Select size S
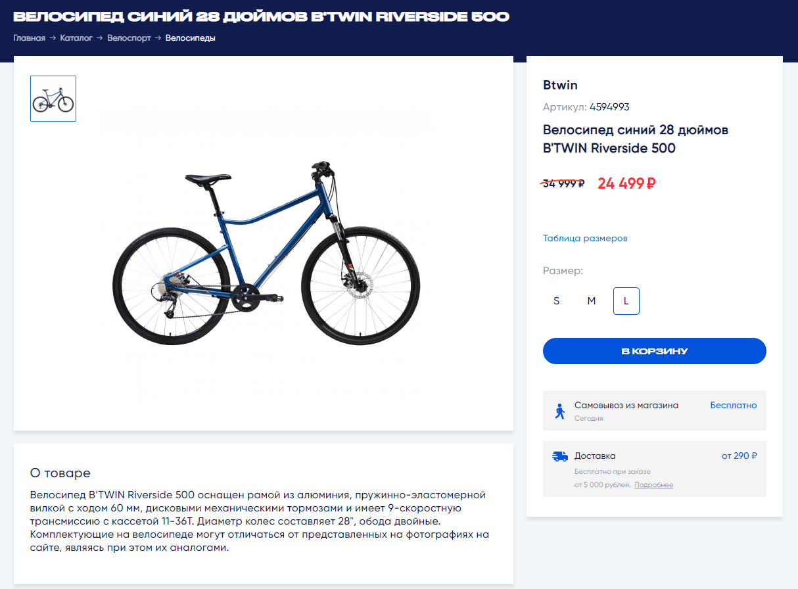Image resolution: width=798 pixels, height=589 pixels. [557, 301]
